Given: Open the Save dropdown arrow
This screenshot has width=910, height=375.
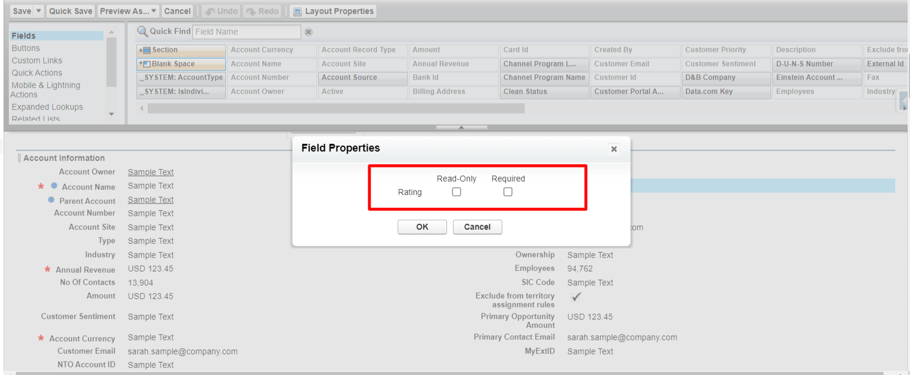Looking at the screenshot, I should (39, 11).
